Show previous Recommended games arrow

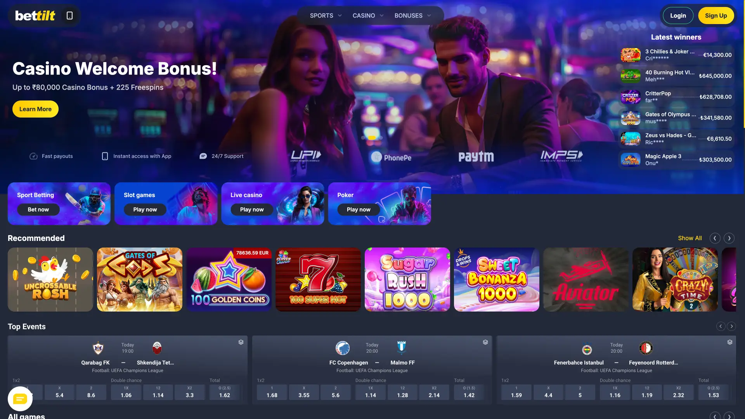715,238
